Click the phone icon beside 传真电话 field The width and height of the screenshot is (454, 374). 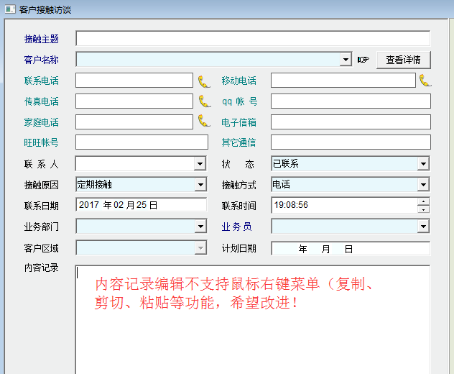pos(204,101)
